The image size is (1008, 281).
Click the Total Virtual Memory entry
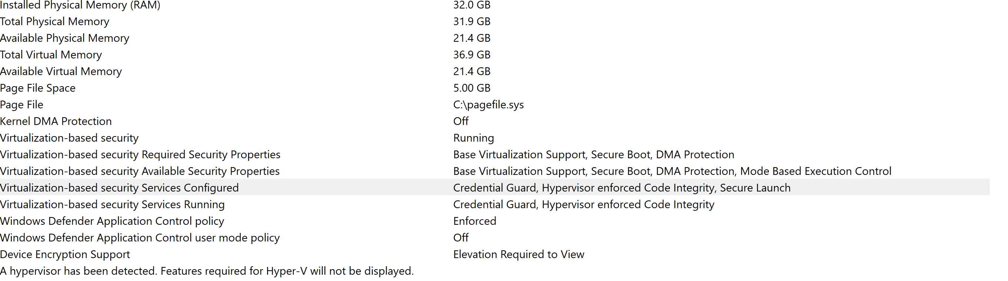click(x=51, y=55)
